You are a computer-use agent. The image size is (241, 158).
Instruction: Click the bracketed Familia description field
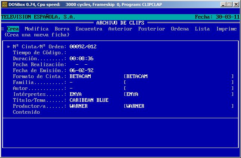coord(179,82)
